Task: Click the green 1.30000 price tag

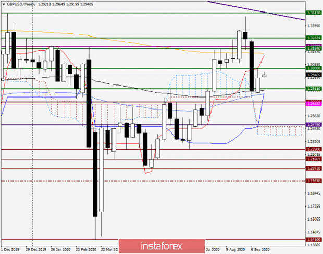Action: (314, 68)
